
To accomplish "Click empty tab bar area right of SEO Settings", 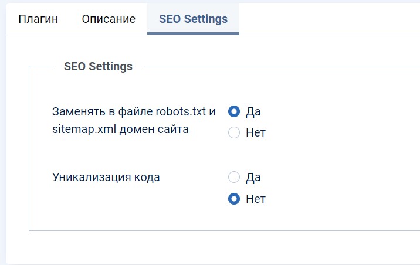I will click(328, 19).
